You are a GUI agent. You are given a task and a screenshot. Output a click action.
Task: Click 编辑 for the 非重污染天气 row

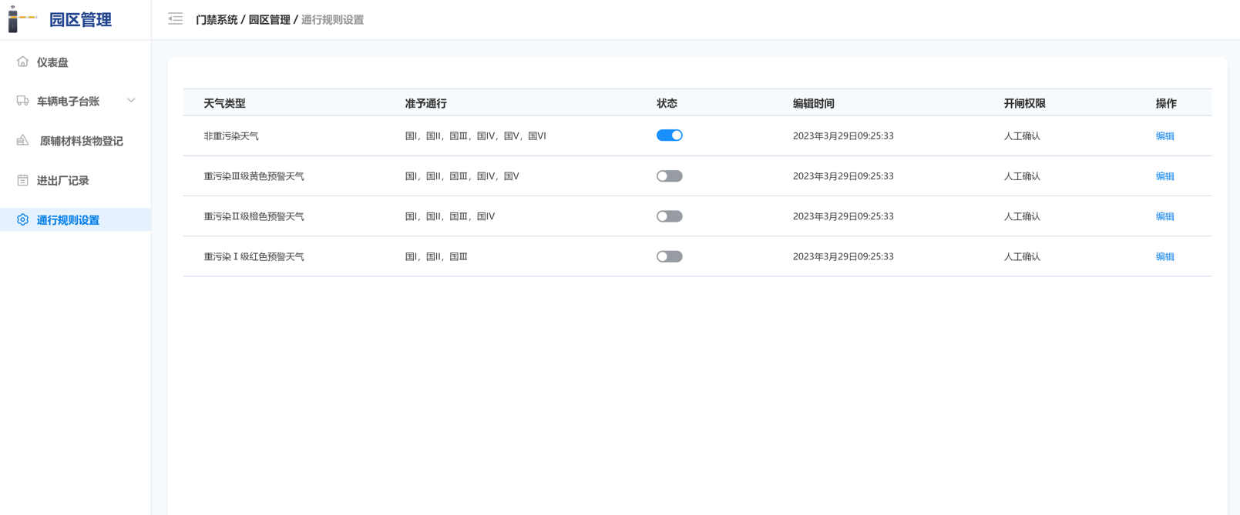click(x=1164, y=135)
